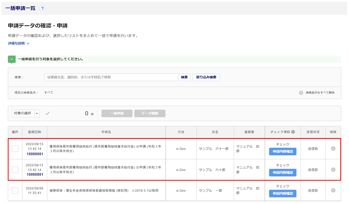Delete the サンプル 一郎 row via X icon
This screenshot has width=349, height=204.
click(333, 190)
